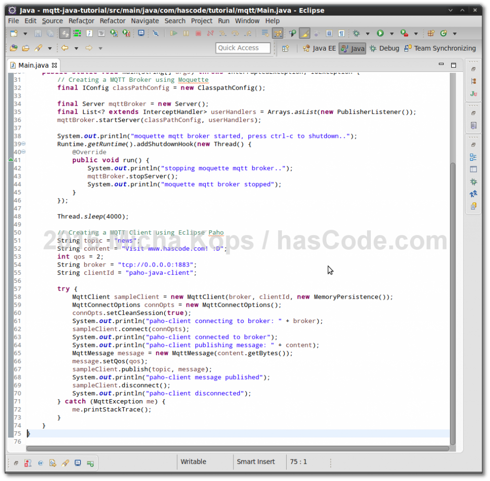Expand the dropdown next to the Run button

click(391, 34)
